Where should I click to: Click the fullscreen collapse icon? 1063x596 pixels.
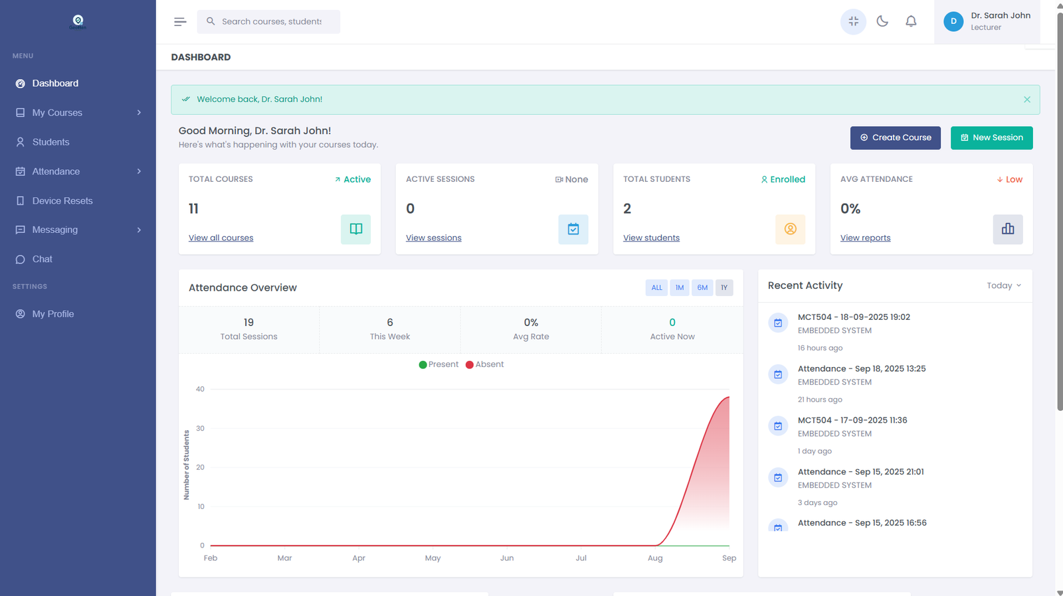853,21
